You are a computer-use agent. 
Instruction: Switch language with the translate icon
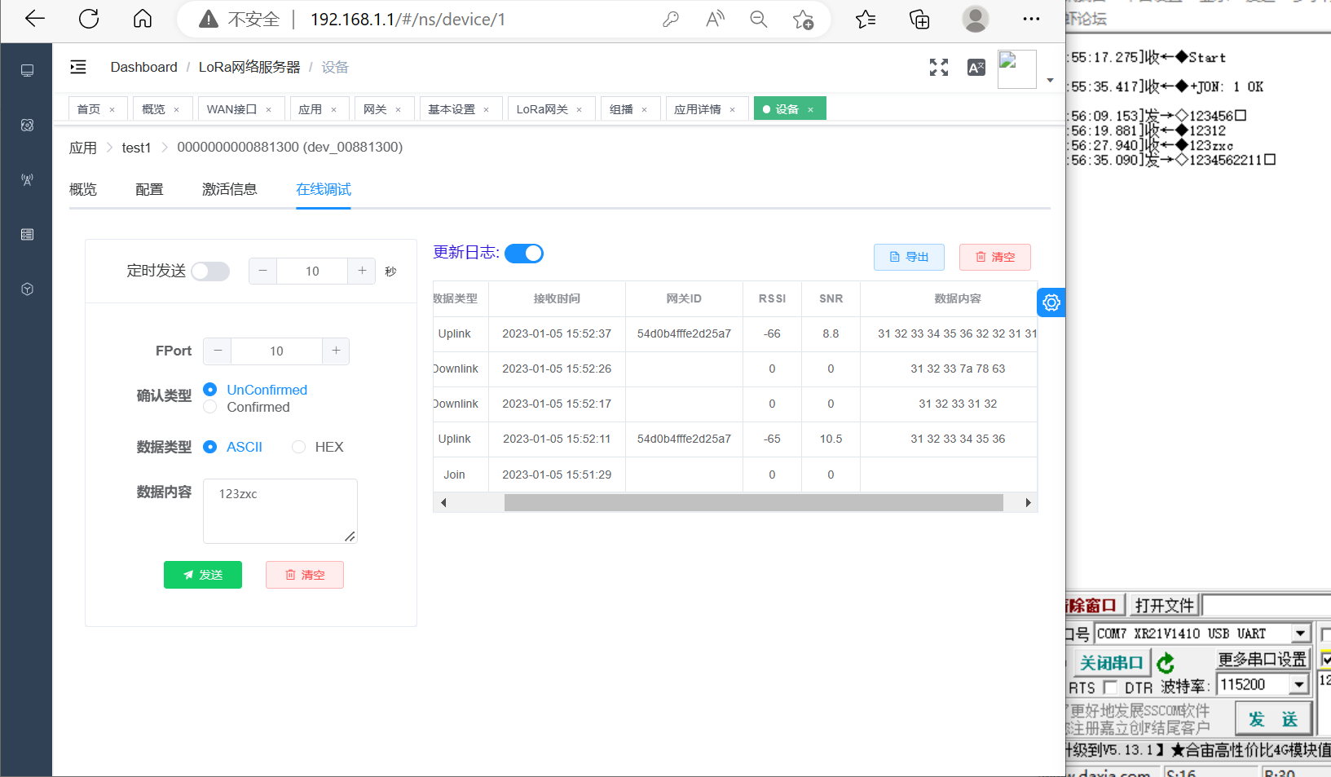(976, 68)
